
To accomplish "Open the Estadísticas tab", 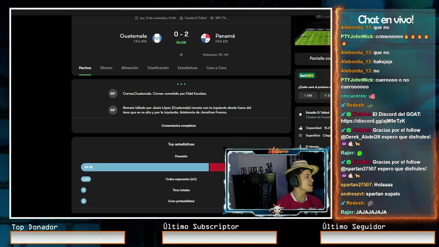I will coord(188,68).
